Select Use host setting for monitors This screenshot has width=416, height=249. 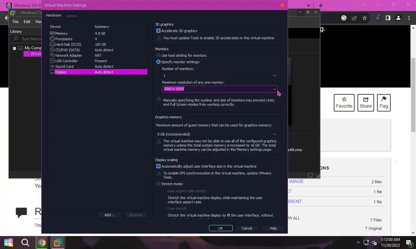click(159, 55)
